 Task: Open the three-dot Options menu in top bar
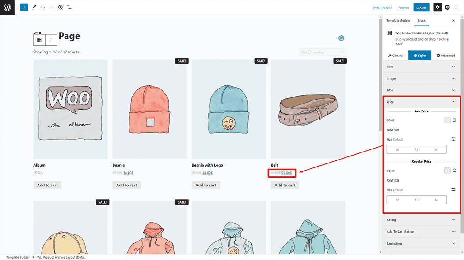pos(456,7)
